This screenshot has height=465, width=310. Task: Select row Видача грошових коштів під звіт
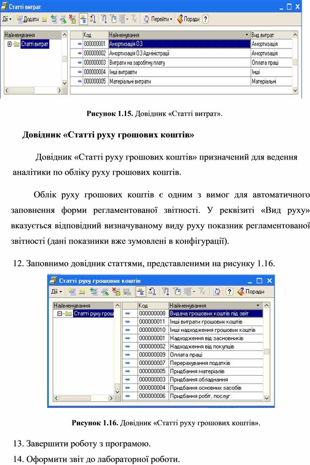pyautogui.click(x=193, y=314)
